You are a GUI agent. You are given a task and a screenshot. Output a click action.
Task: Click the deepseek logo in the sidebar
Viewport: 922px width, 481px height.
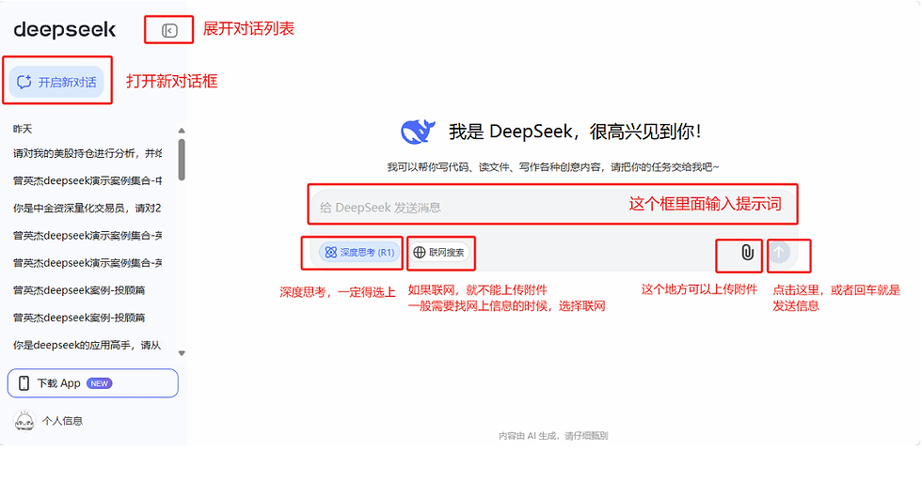[65, 30]
